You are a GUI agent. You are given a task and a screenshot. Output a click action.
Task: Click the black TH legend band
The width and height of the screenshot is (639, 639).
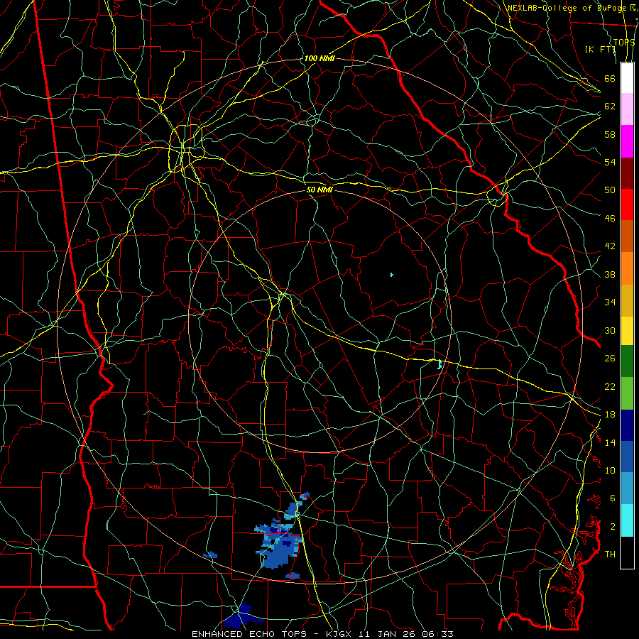point(627,552)
